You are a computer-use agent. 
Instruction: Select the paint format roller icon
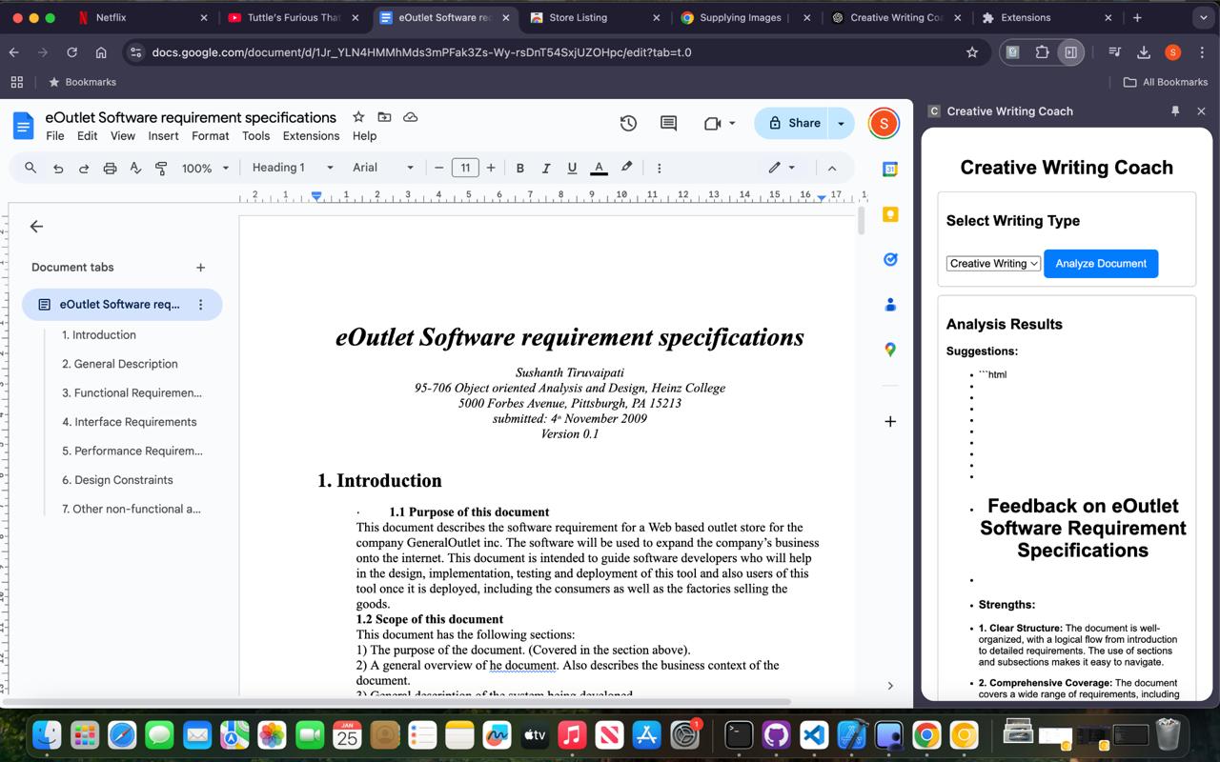[x=161, y=168]
